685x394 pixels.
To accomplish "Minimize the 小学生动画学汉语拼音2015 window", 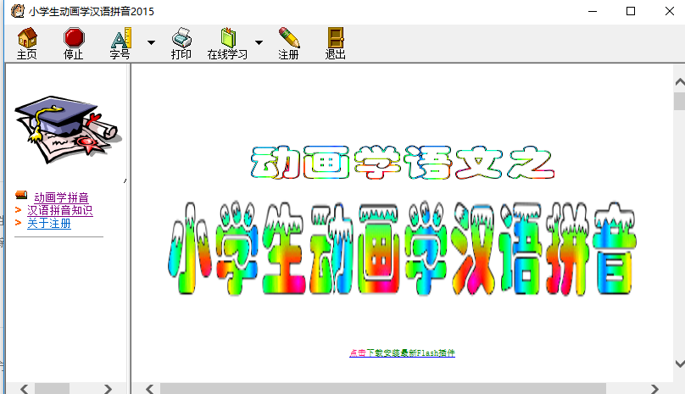I will click(593, 11).
